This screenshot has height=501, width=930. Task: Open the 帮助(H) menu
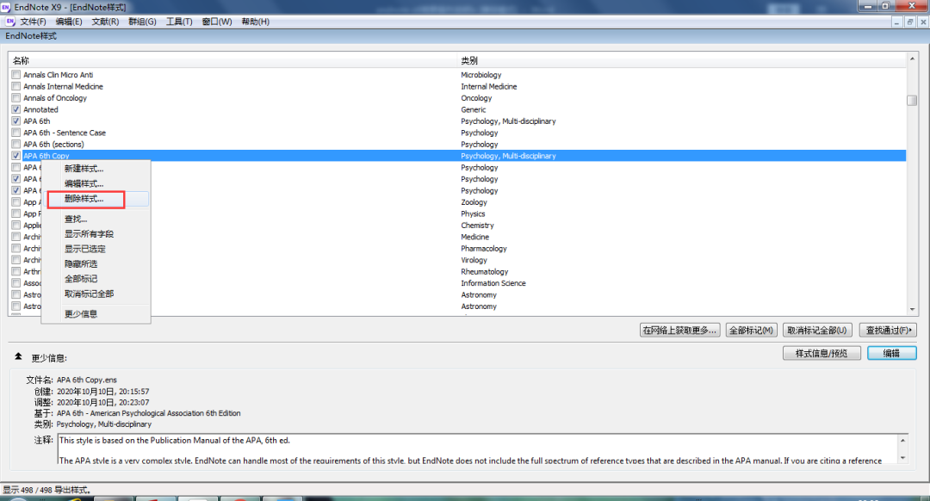pyautogui.click(x=255, y=22)
